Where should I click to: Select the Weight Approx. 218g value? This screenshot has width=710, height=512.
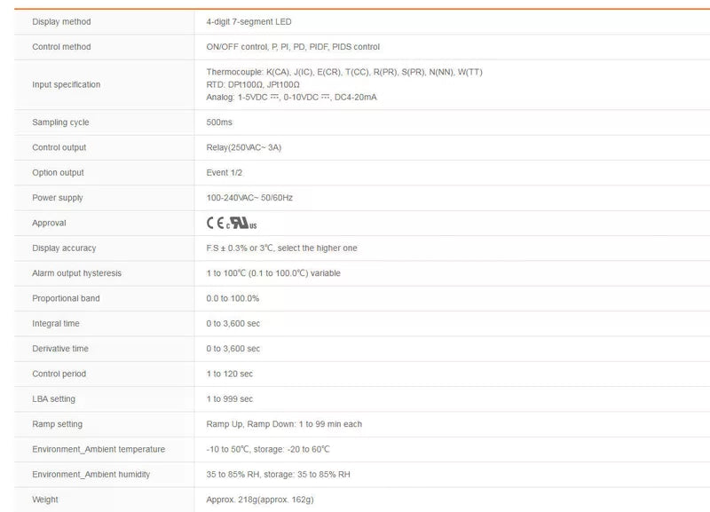click(260, 500)
